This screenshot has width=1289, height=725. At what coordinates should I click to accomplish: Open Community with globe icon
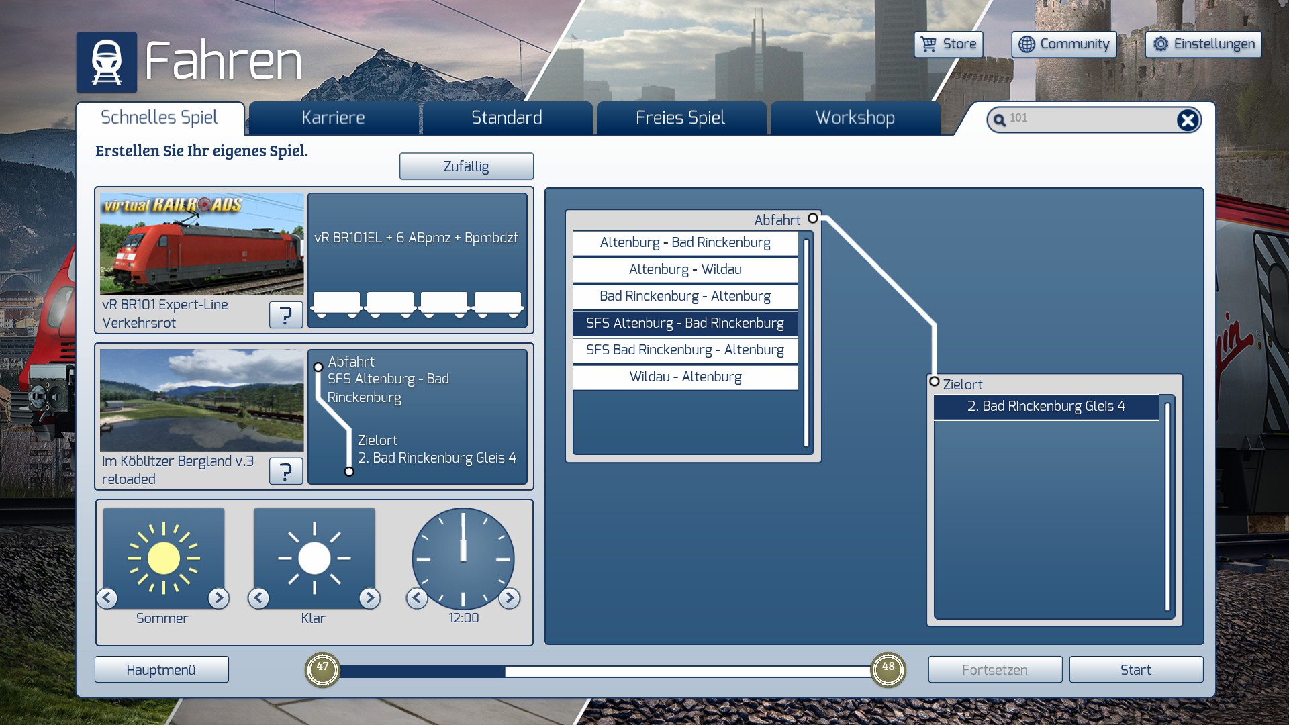1063,44
